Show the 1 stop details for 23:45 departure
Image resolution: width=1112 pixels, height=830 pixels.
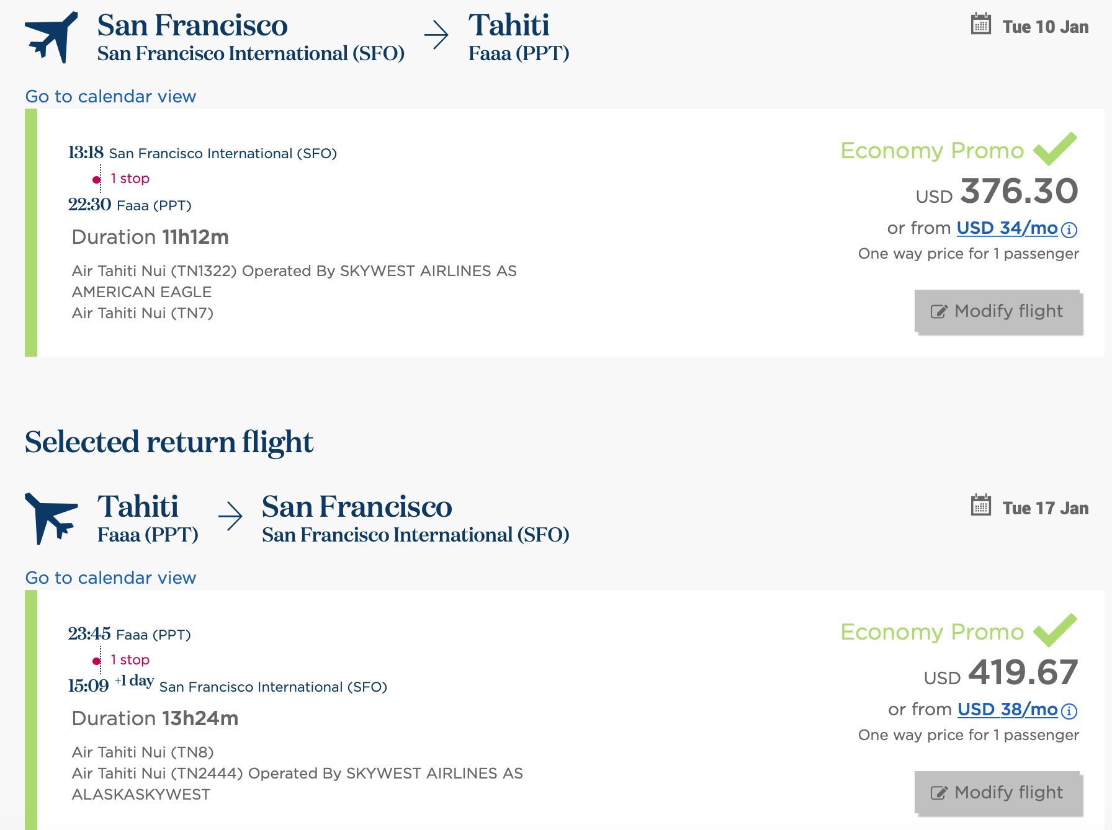pyautogui.click(x=130, y=660)
